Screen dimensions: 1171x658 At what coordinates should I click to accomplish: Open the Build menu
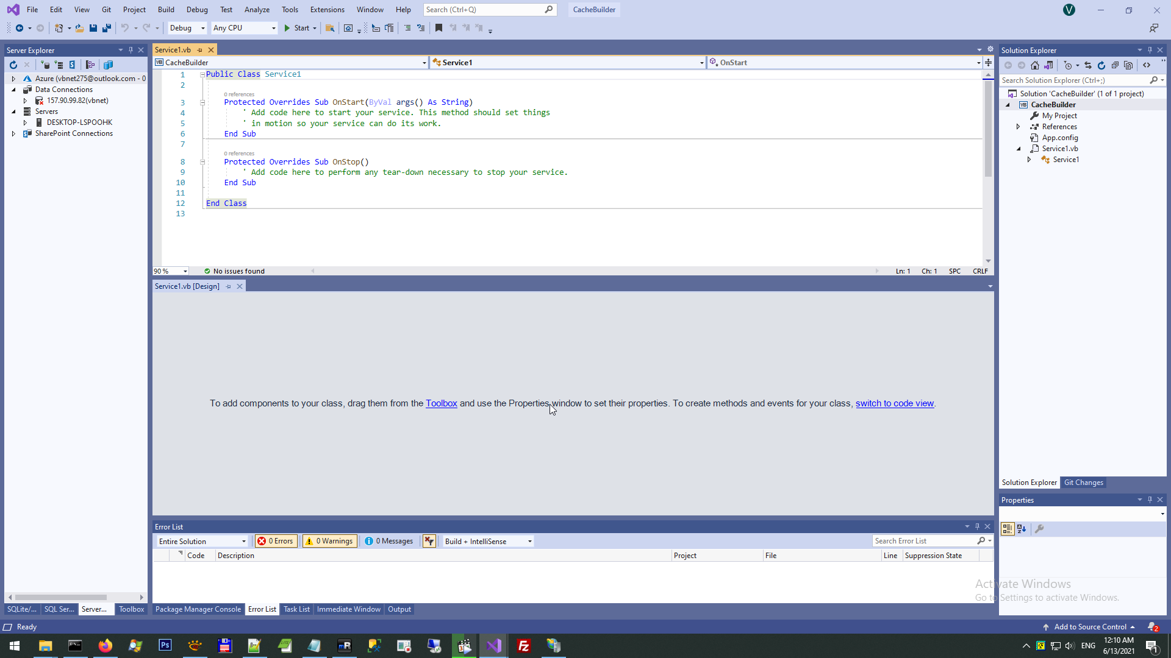point(166,10)
